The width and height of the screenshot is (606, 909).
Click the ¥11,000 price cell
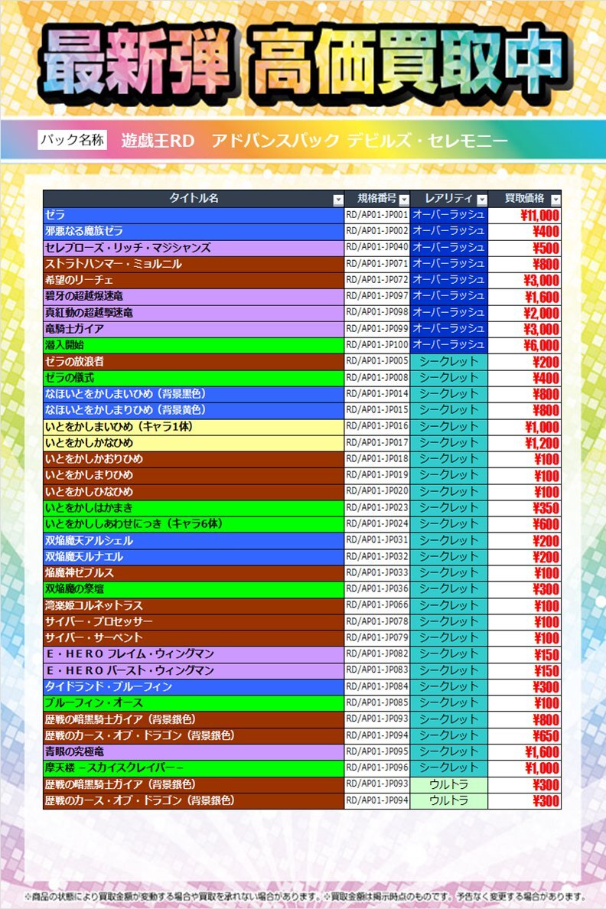click(x=525, y=215)
